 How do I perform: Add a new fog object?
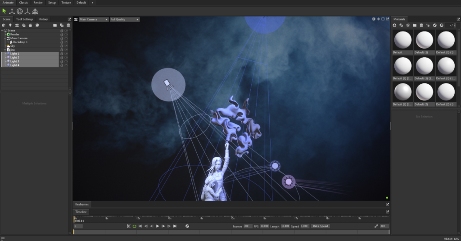[24, 25]
